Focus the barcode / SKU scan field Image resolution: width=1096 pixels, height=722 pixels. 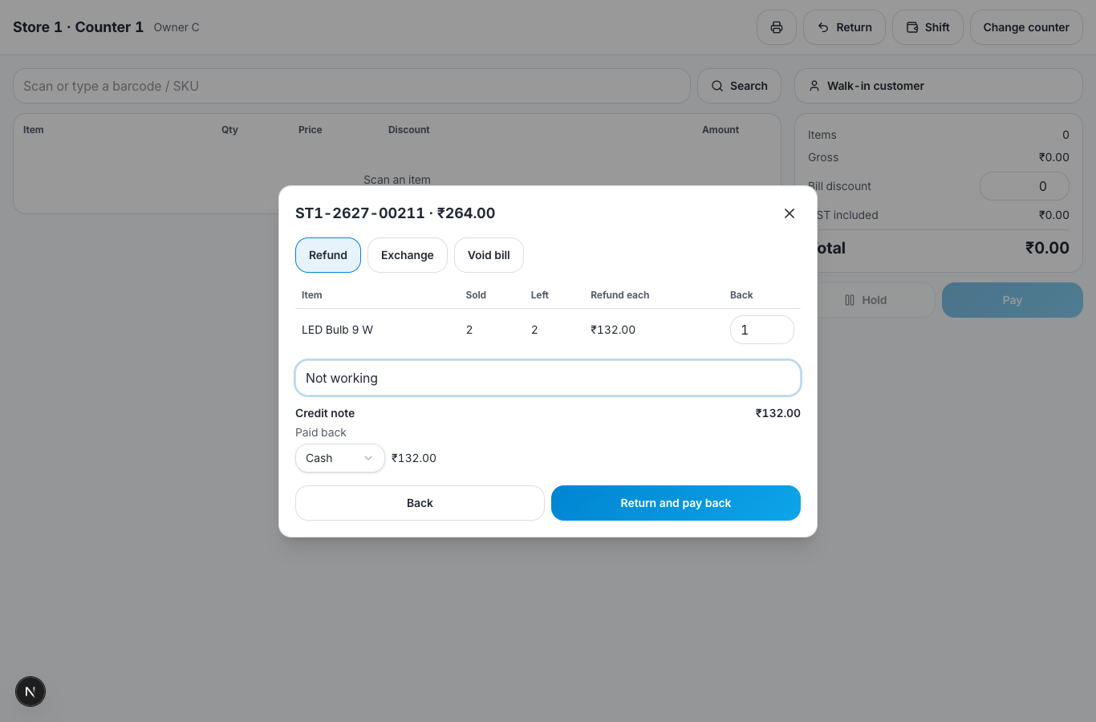351,86
